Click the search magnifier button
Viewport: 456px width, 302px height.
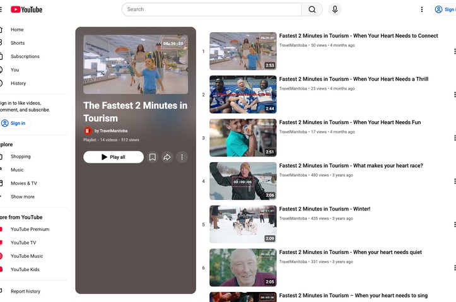coord(312,9)
